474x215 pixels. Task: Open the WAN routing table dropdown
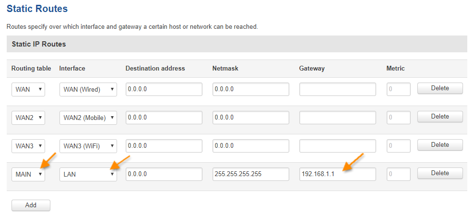[x=28, y=89]
